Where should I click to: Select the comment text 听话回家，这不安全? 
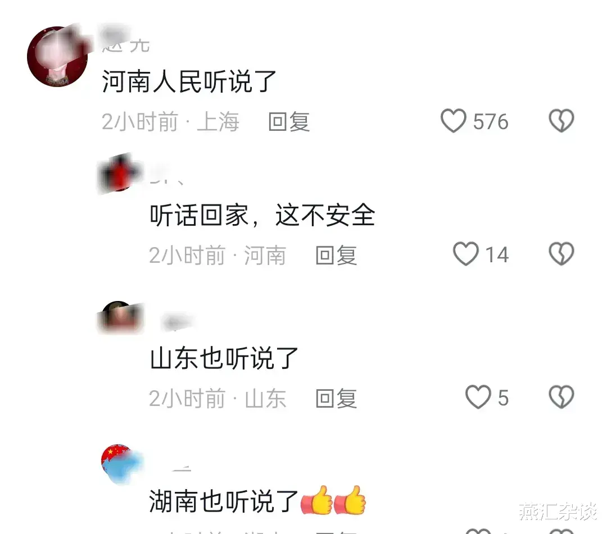(262, 215)
